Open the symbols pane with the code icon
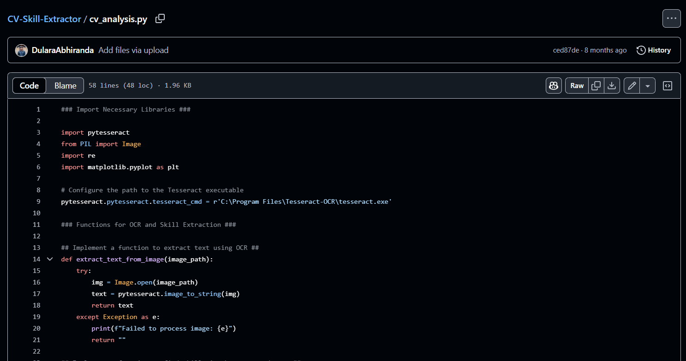Image resolution: width=686 pixels, height=361 pixels. pyautogui.click(x=668, y=85)
